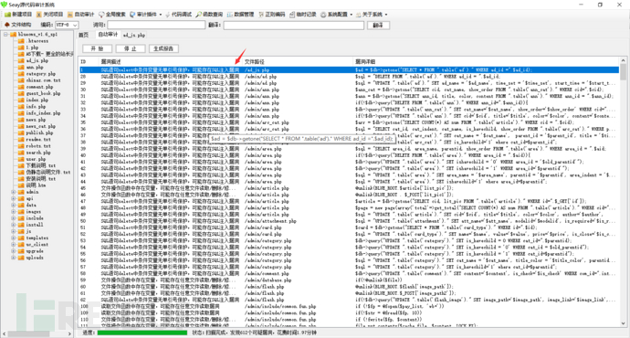Open the dropdown arrow next to 审计插件
The image size is (630, 338).
(x=161, y=15)
